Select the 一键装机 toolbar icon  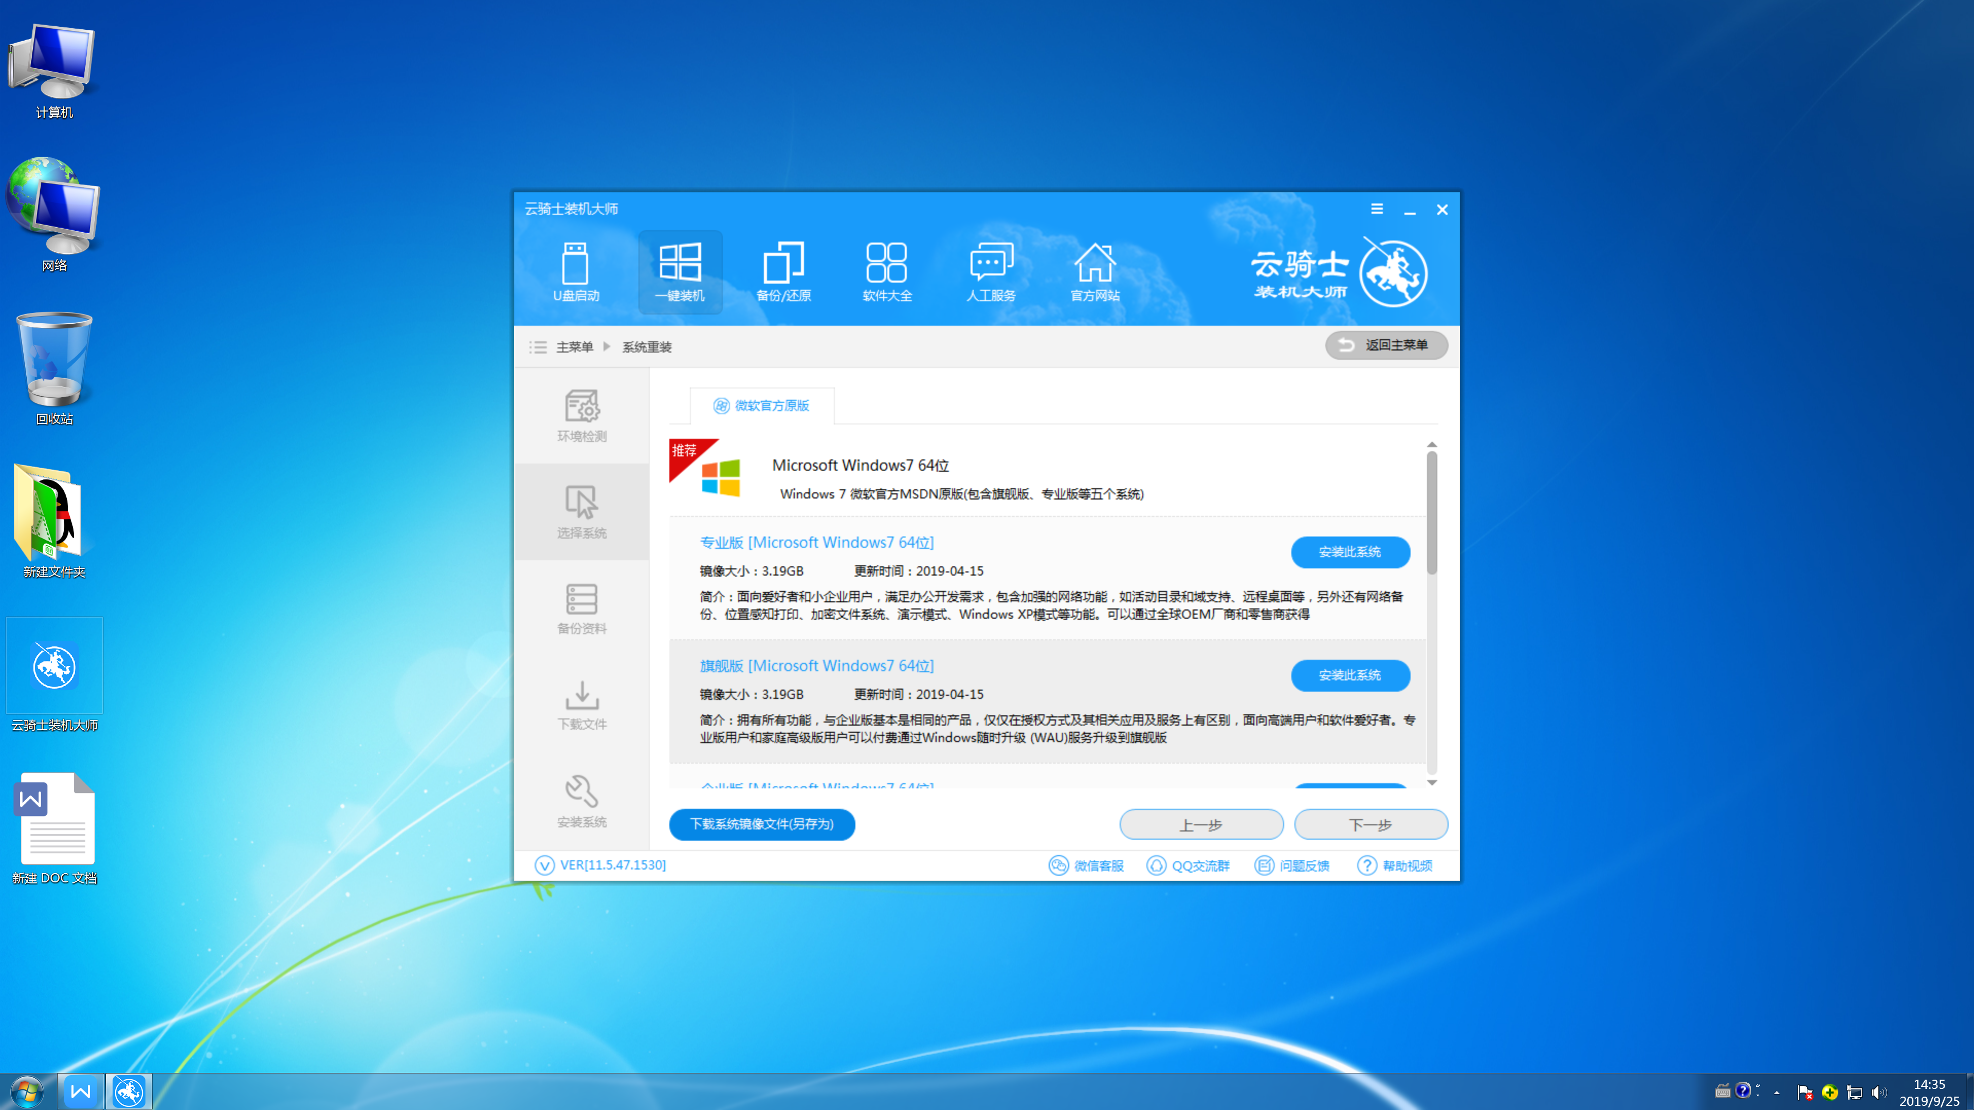coord(680,272)
